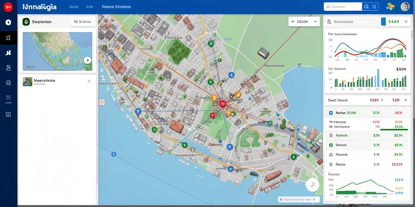Click the red center marker on map
The height and width of the screenshot is (207, 415).
(x=222, y=103)
